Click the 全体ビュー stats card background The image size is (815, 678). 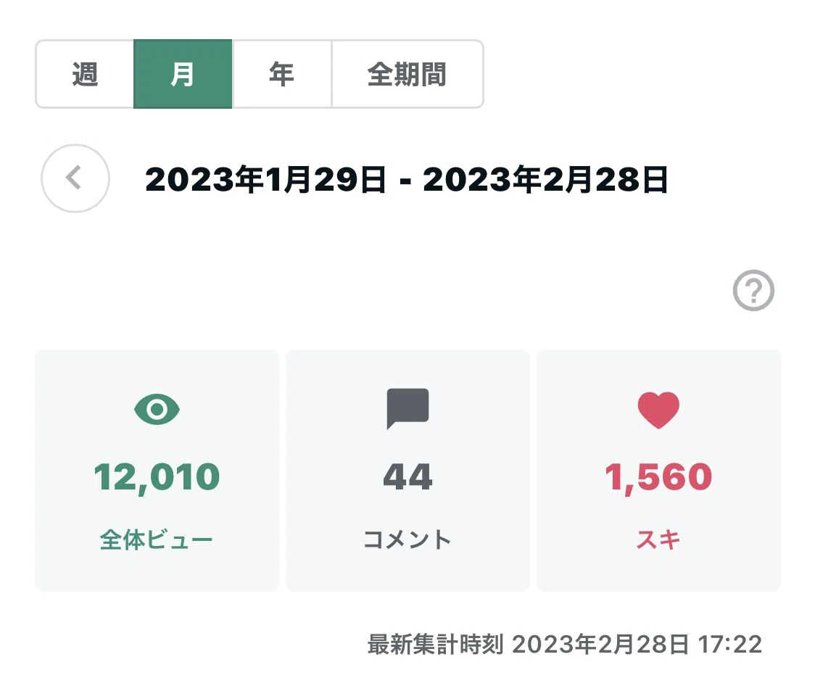click(157, 471)
